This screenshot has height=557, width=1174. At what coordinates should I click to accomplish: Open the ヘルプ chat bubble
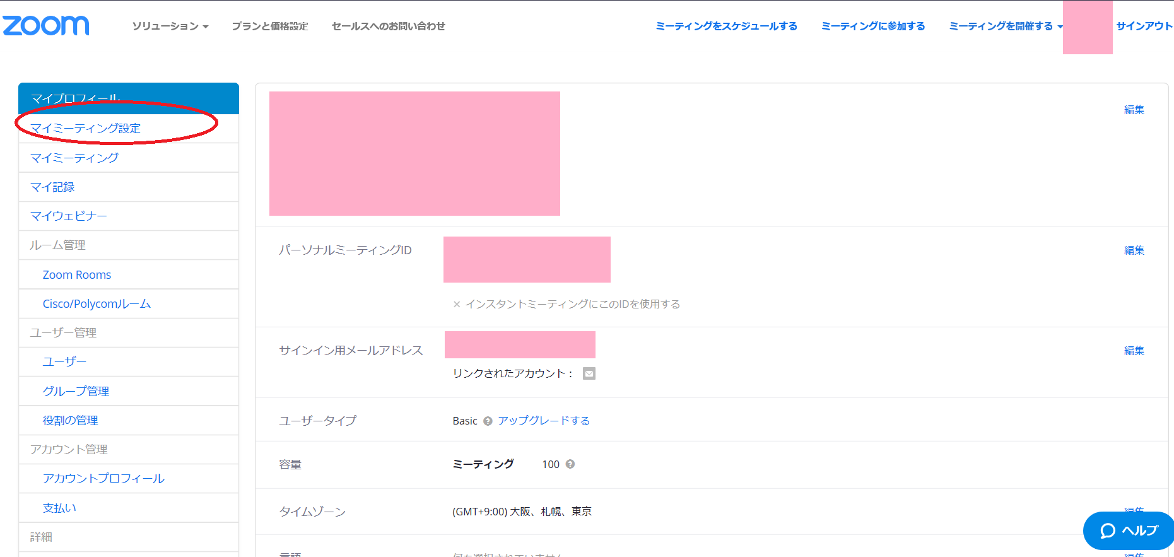pyautogui.click(x=1128, y=531)
